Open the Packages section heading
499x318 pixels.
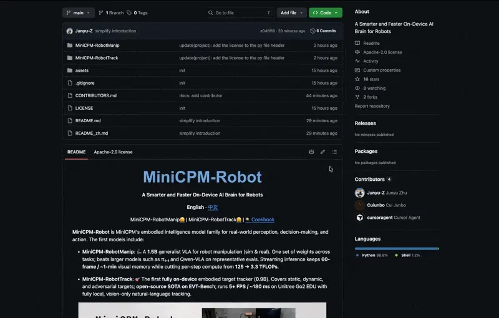point(366,152)
